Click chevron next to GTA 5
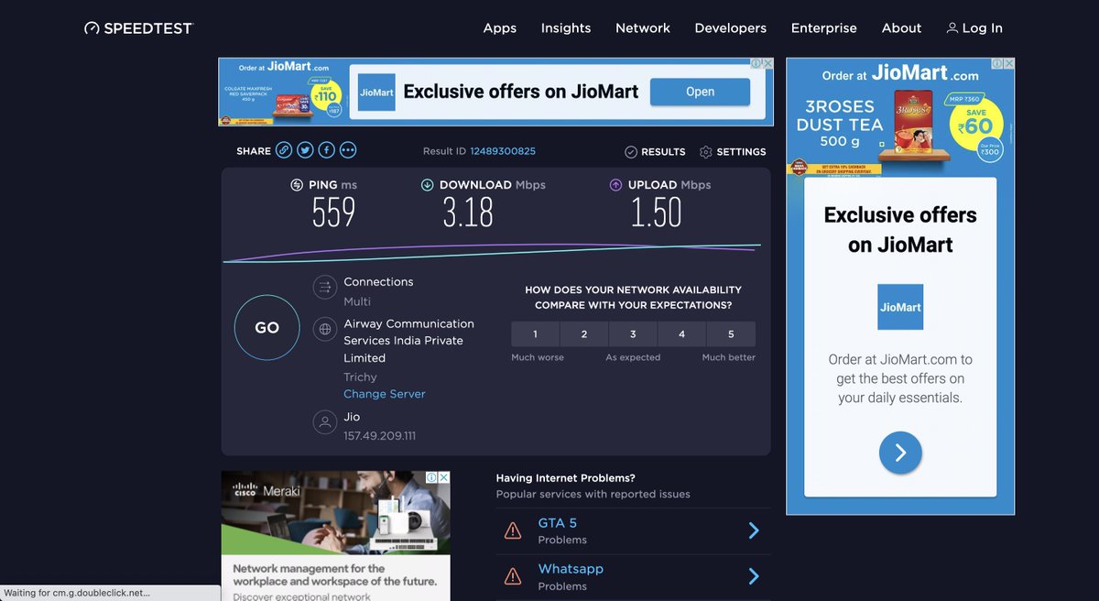1099x601 pixels. coord(754,530)
